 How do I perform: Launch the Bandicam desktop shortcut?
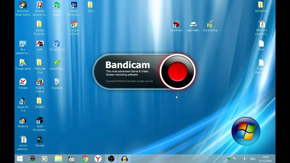point(176,26)
